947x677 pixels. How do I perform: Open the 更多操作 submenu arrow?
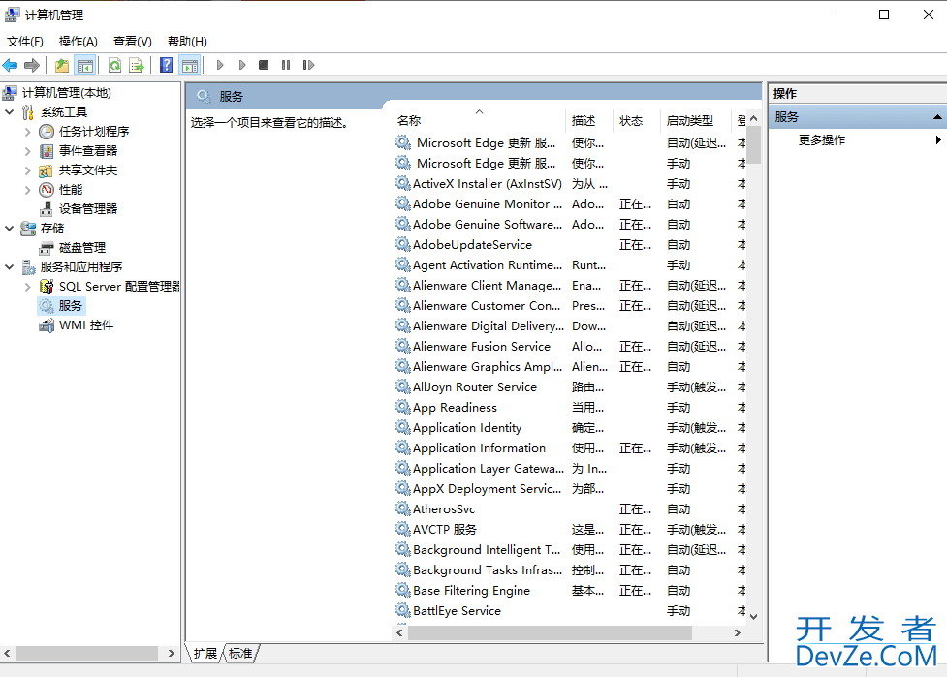coord(938,140)
